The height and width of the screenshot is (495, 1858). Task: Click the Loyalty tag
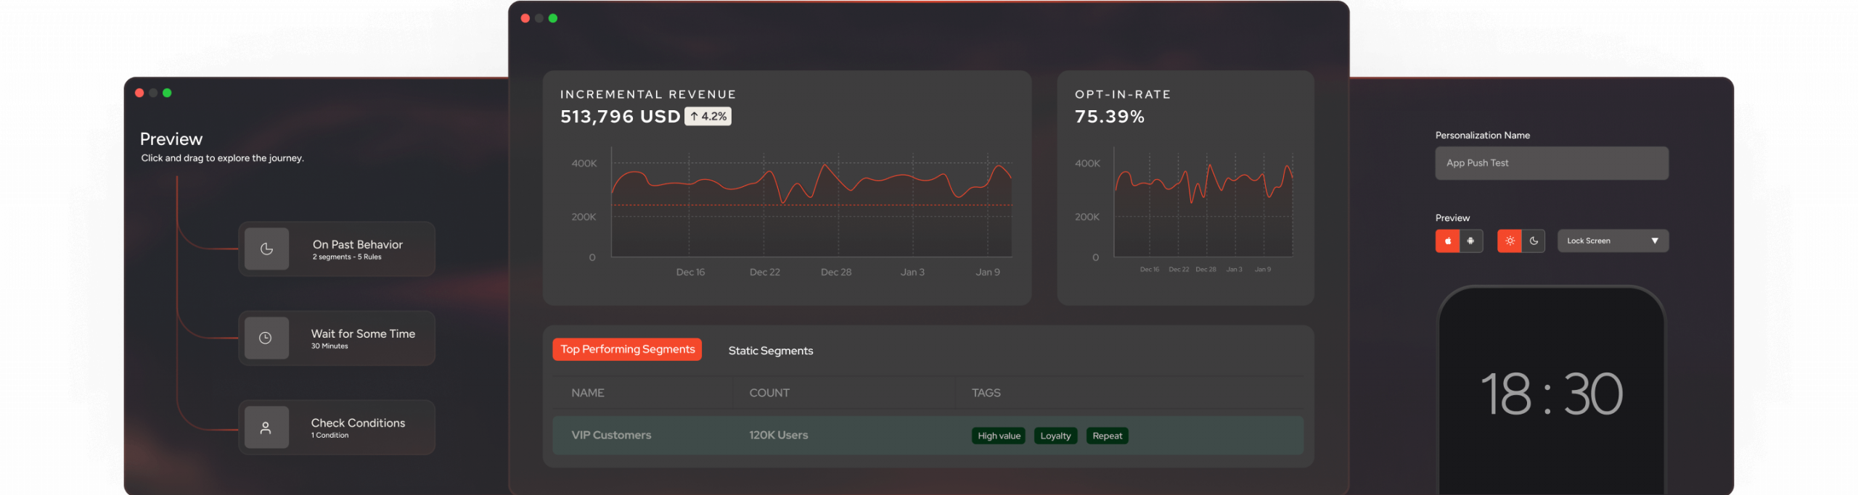[x=1055, y=436]
